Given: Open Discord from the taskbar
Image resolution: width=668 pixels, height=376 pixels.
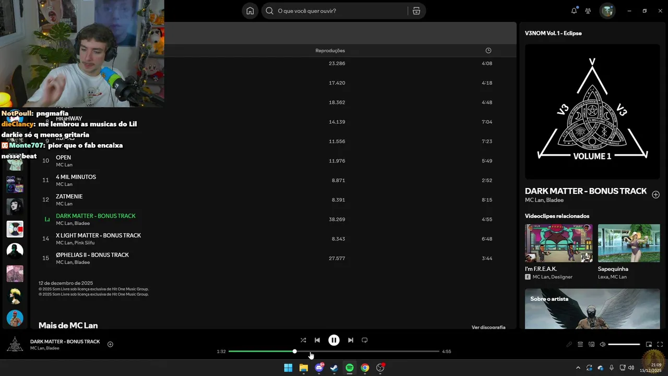Looking at the screenshot, I should [x=319, y=368].
